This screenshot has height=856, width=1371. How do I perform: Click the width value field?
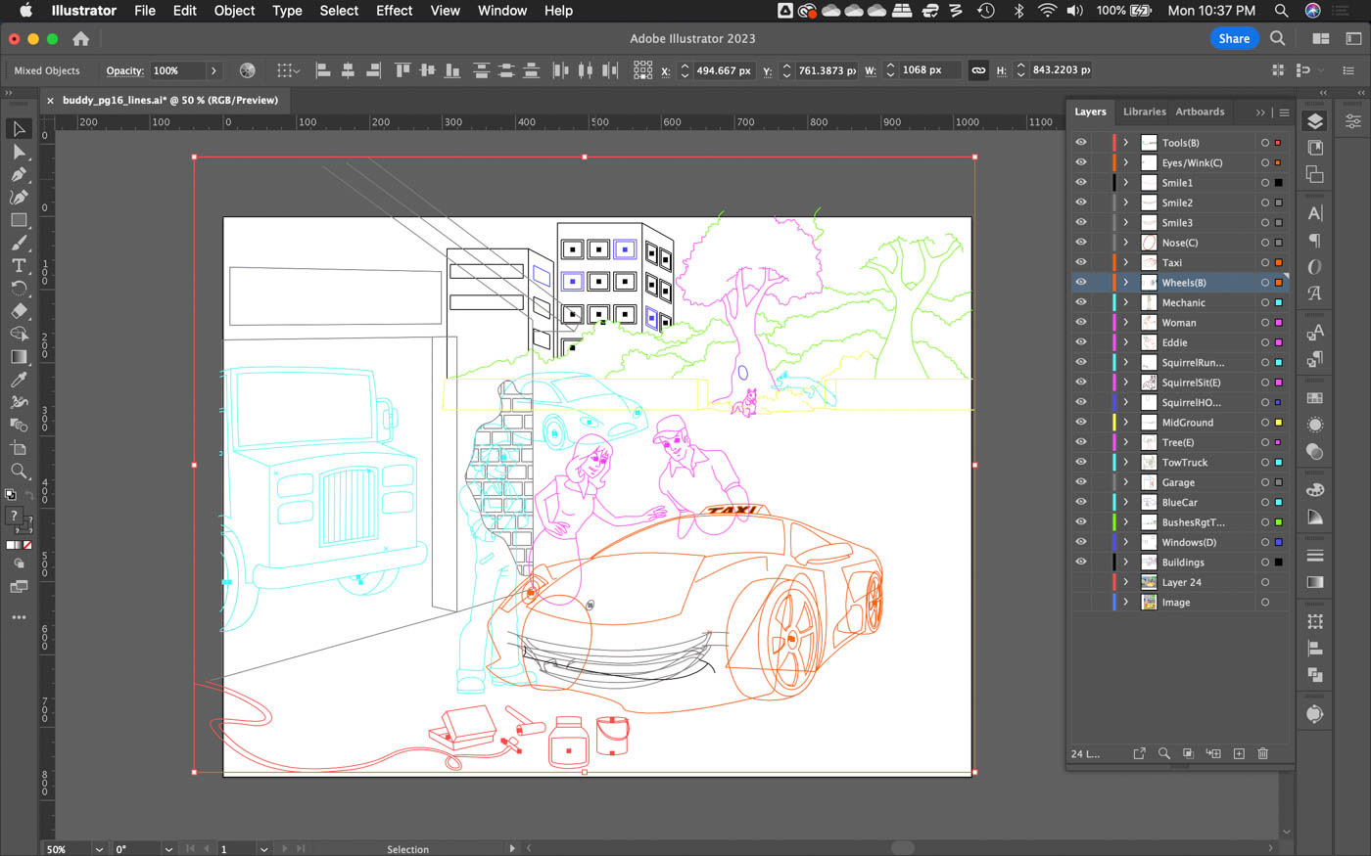(928, 70)
